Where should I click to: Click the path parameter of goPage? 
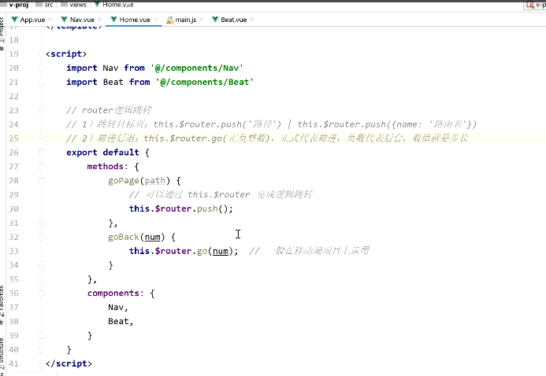coord(155,181)
